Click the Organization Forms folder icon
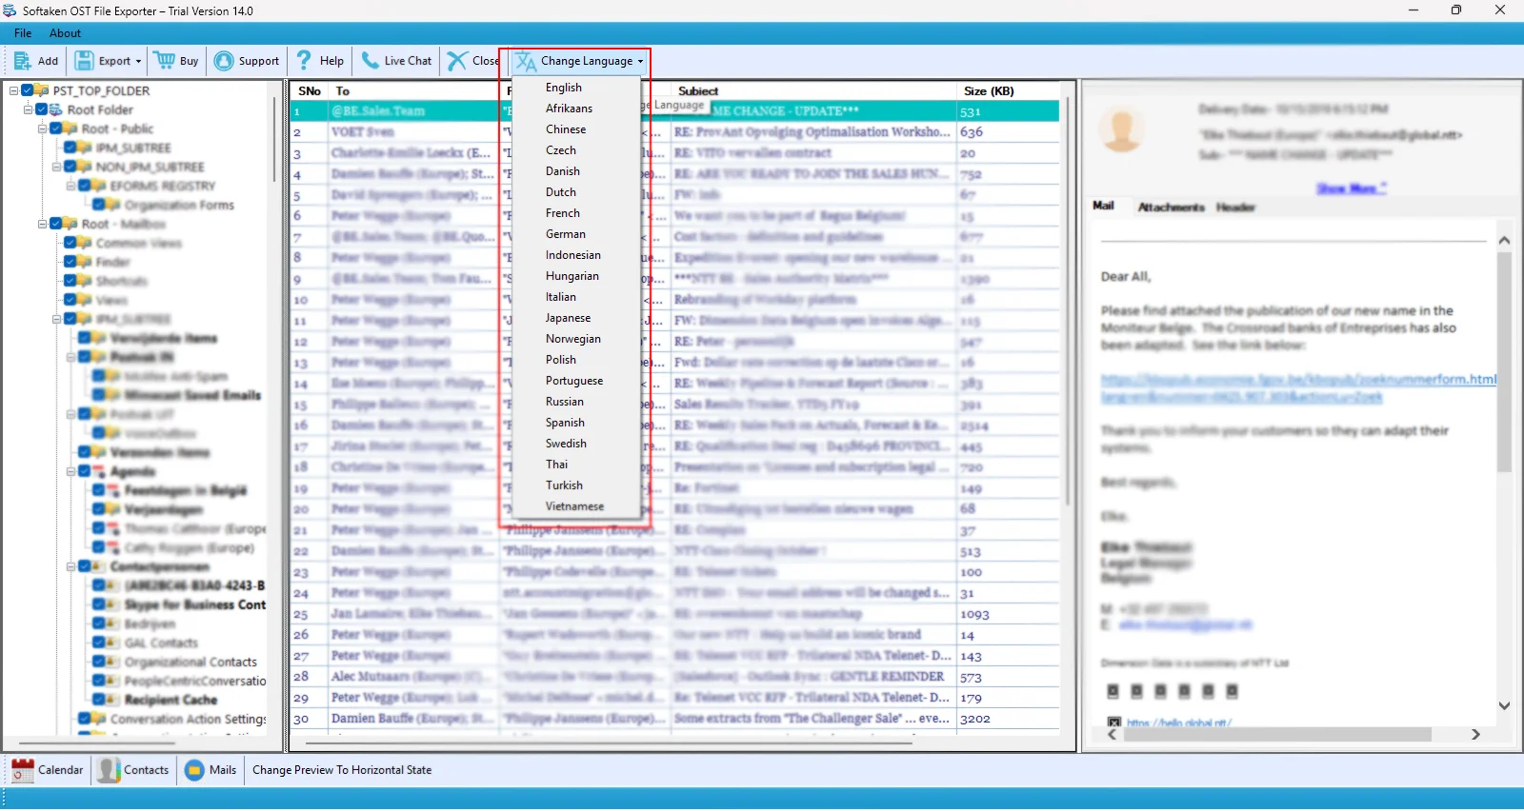Viewport: 1524px width, 811px height. 113,205
